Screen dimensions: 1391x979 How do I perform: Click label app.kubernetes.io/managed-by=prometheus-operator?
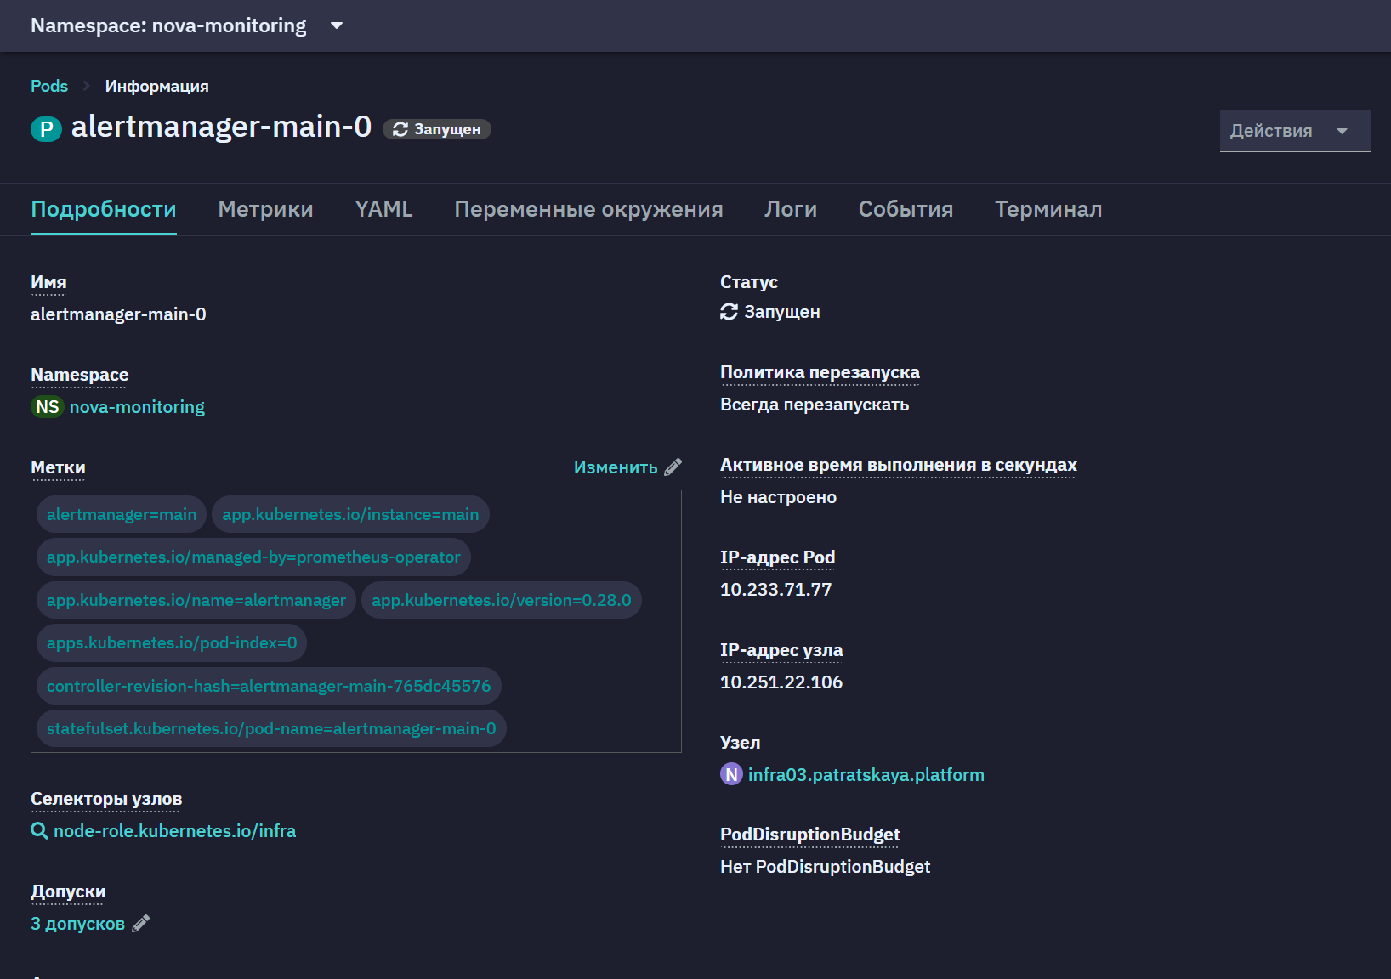point(253,557)
